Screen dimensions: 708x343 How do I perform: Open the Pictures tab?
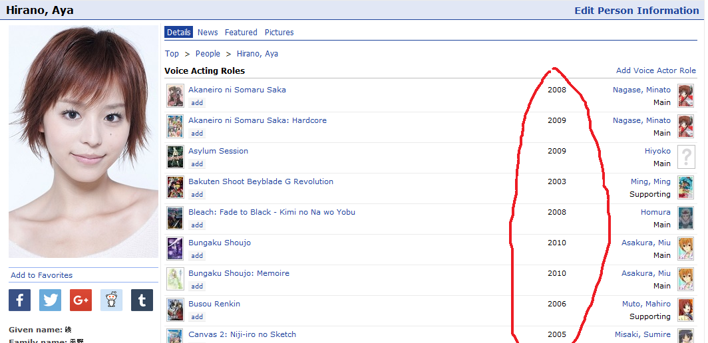(x=279, y=33)
